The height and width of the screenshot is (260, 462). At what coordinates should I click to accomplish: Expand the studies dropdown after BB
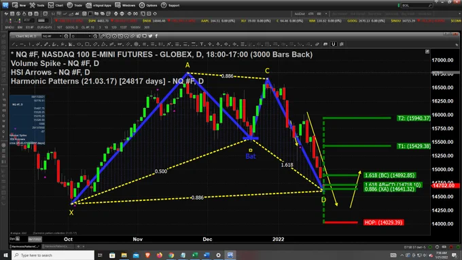click(326, 14)
